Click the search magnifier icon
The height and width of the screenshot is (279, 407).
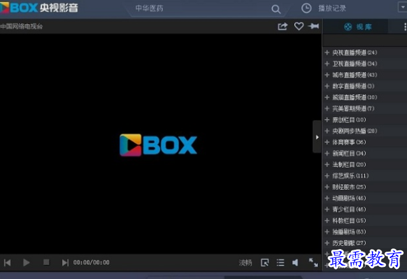point(276,10)
